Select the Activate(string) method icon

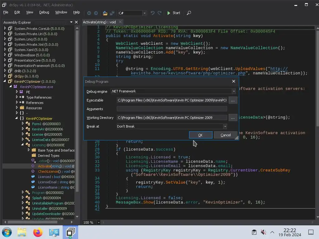33,166
